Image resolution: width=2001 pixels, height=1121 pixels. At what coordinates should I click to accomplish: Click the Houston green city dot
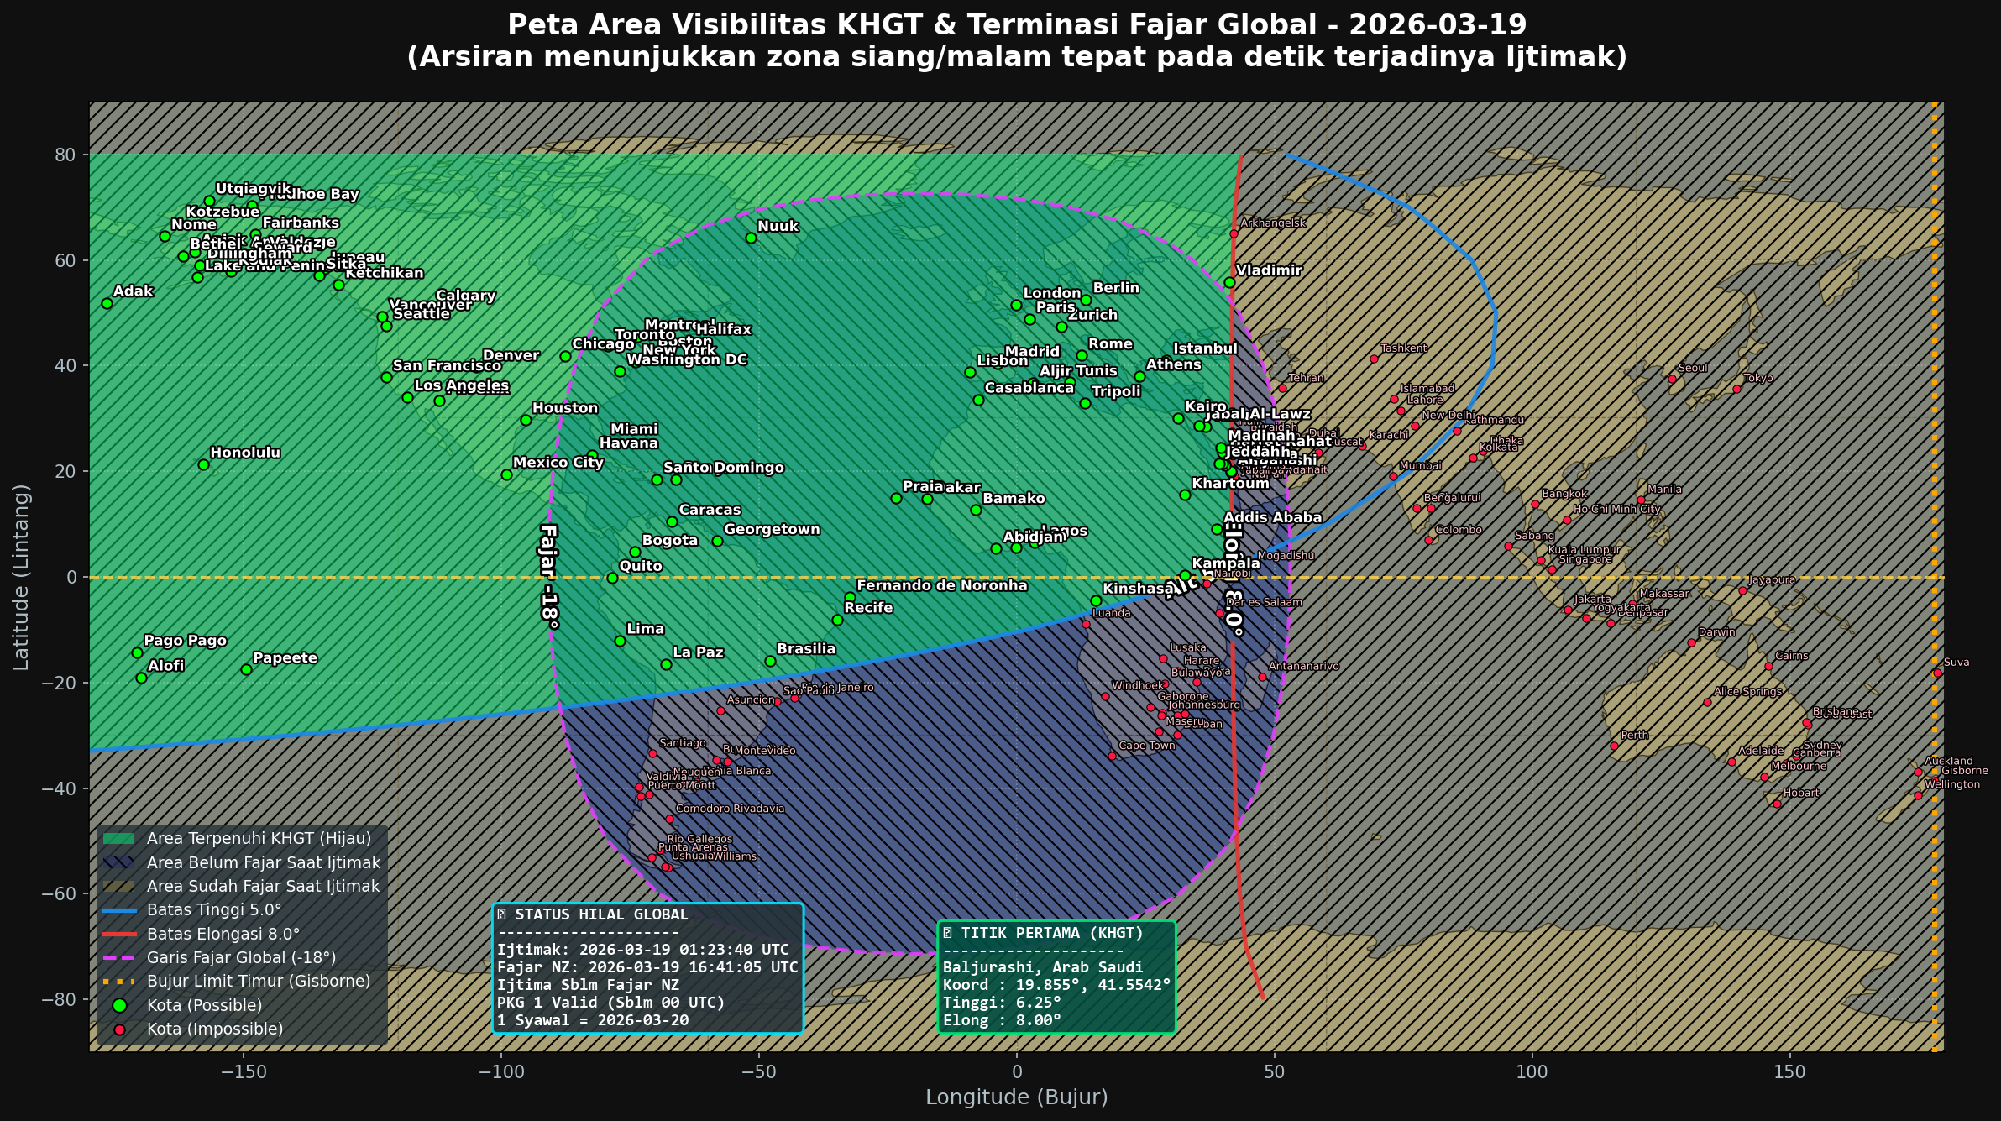[x=526, y=420]
